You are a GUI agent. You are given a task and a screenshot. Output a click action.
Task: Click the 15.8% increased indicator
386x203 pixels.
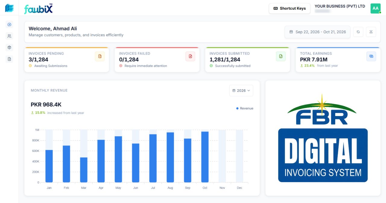(58, 113)
